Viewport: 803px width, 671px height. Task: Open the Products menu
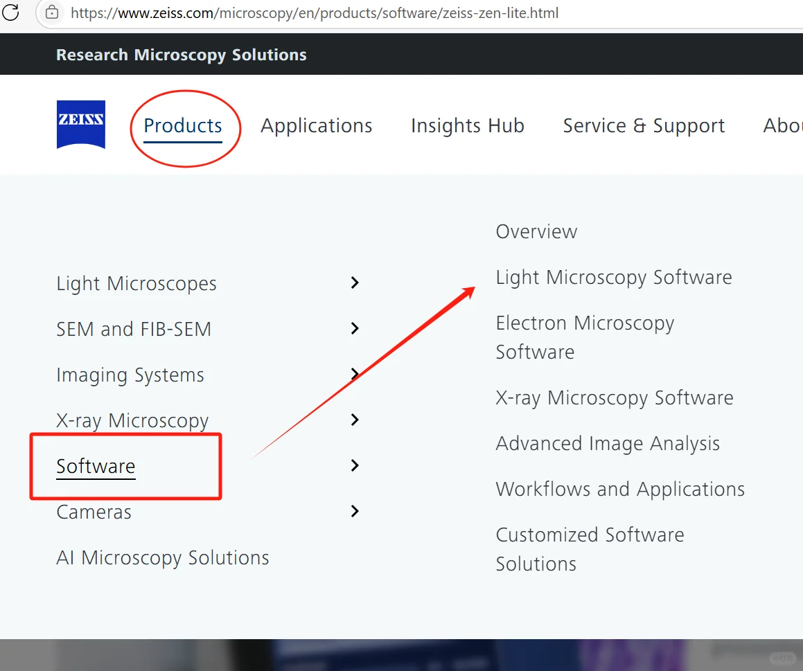[183, 126]
